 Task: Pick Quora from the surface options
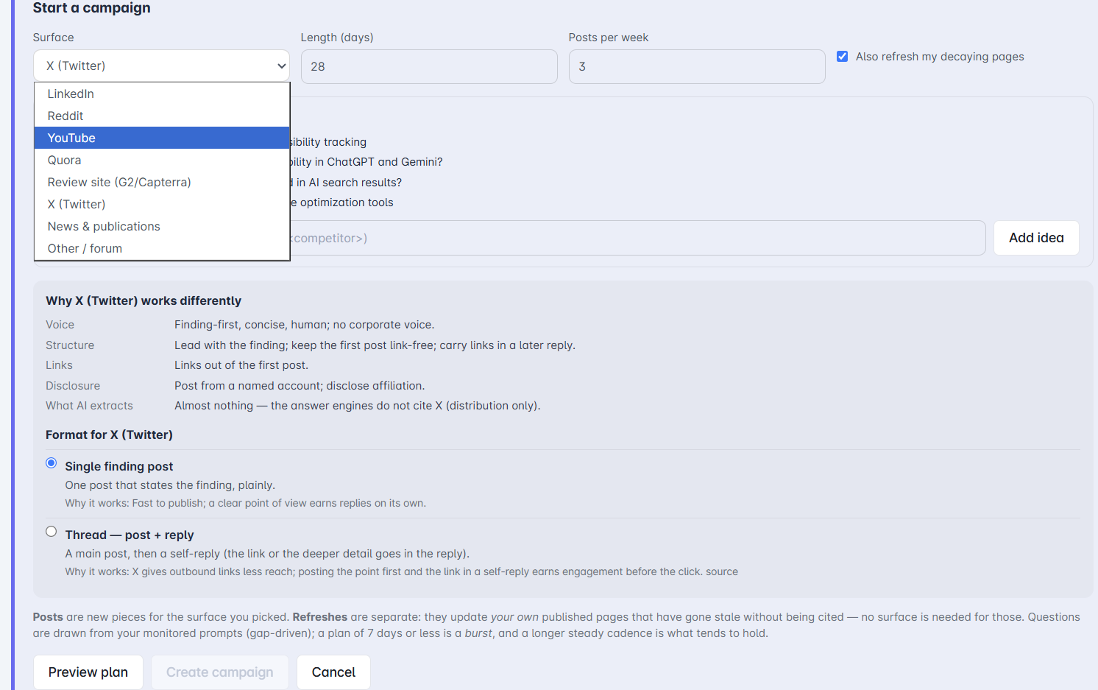[x=162, y=160]
